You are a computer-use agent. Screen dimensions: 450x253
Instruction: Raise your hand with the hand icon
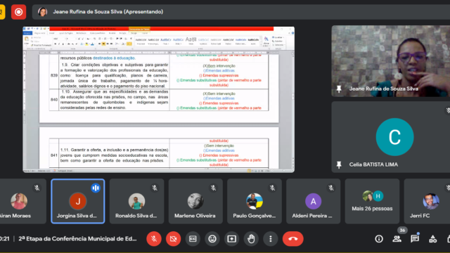[x=251, y=239]
